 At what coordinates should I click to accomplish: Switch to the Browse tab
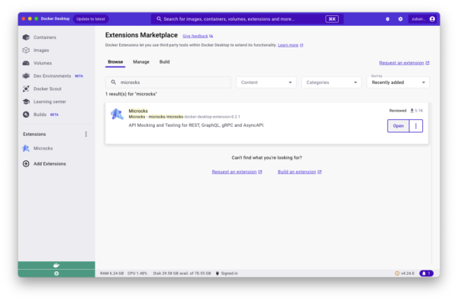click(115, 62)
